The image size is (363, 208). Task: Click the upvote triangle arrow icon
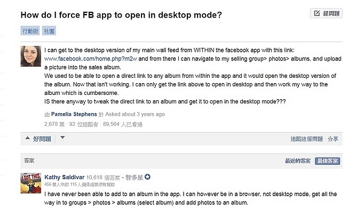click(28, 138)
